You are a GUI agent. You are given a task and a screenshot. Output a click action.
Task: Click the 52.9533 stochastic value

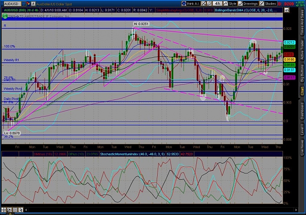pyautogui.click(x=173, y=154)
